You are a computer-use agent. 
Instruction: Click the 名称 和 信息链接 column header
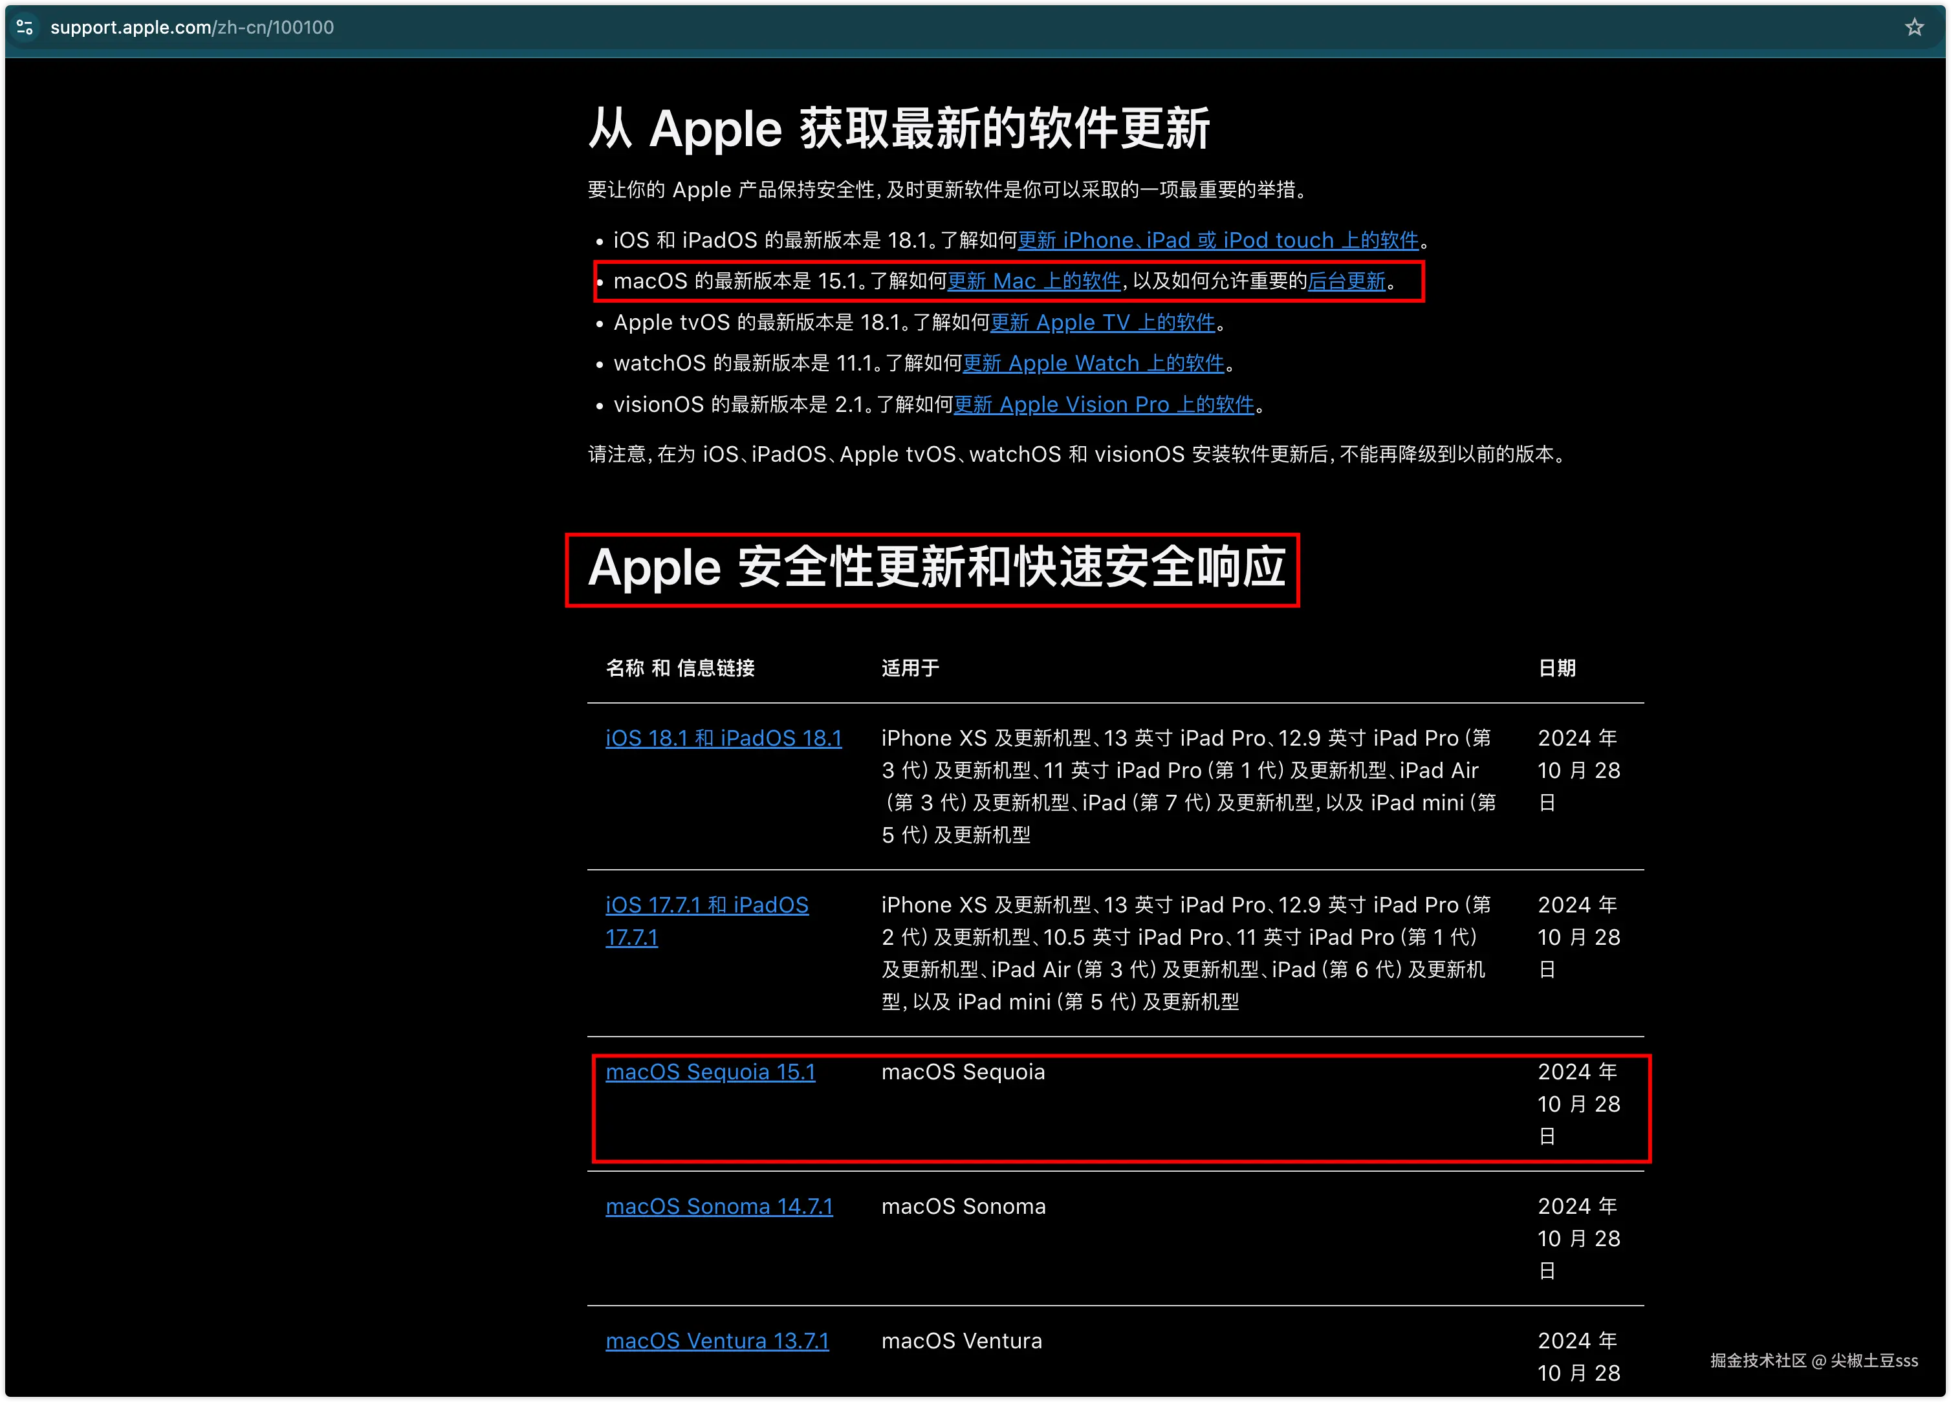click(680, 668)
